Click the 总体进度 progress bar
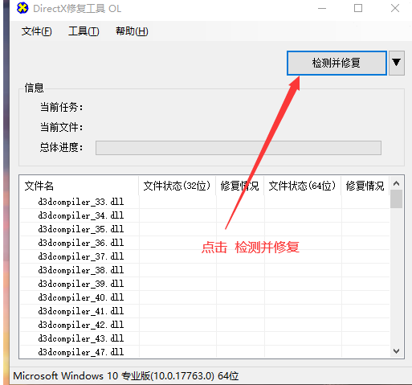The height and width of the screenshot is (385, 412). pos(239,148)
